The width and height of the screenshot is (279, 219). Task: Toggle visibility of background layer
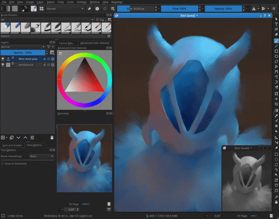[x=3, y=64]
